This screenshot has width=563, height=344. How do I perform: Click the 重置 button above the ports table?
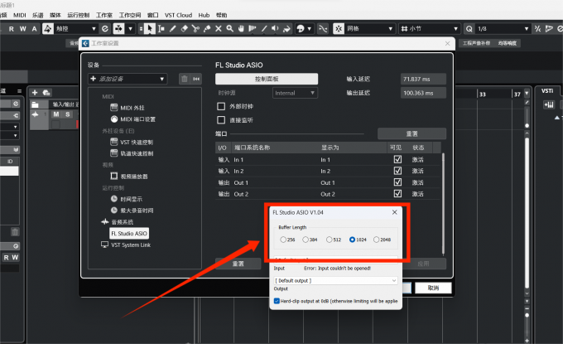pos(411,133)
